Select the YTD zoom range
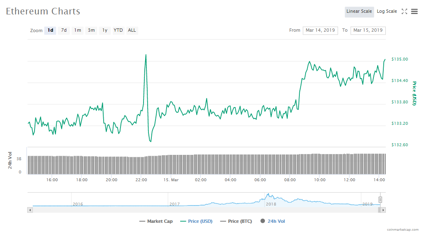 coord(118,30)
